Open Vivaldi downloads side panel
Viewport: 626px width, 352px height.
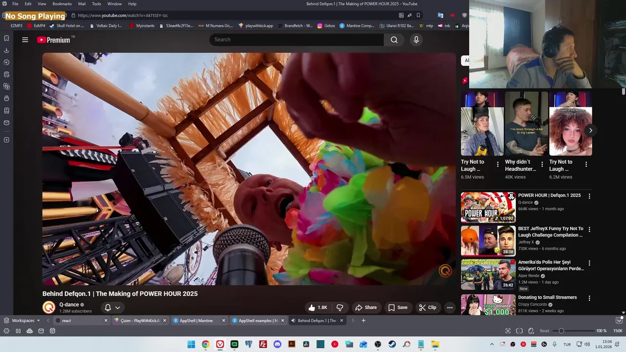pos(6,50)
